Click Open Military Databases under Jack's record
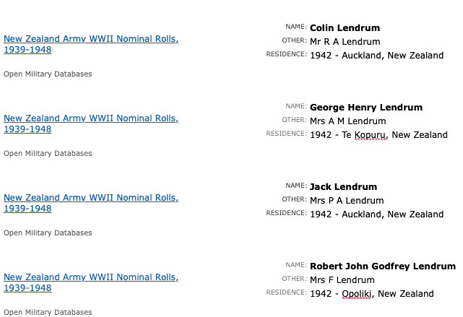The height and width of the screenshot is (317, 463). [x=48, y=233]
